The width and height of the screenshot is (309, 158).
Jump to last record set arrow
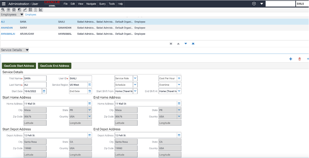(x=193, y=44)
